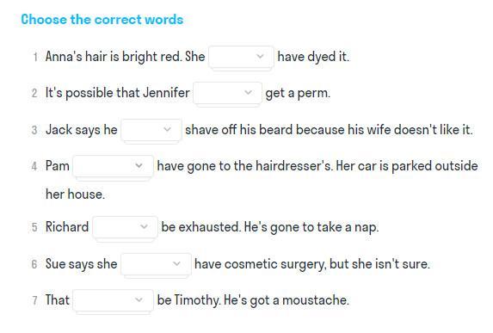Click chevron arrow in Sue sentence dropdown
Screen dimensions: 493x333
tap(176, 263)
